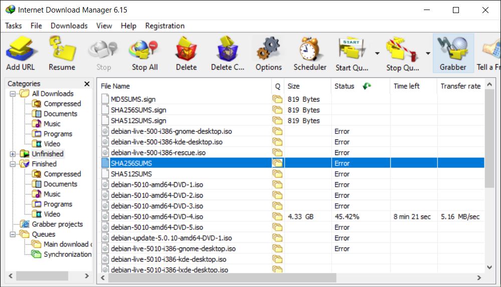Select debian-update-5.0.10-amd64-DVD-1.iso row
This screenshot has width=501, height=287.
pos(291,238)
